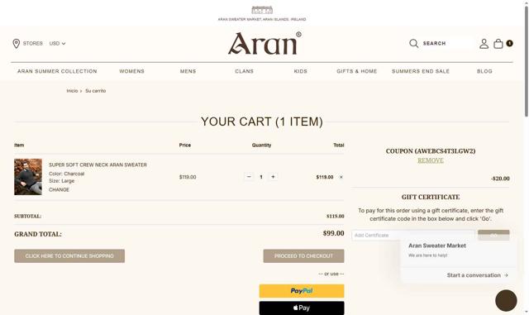Open the USD currency dropdown
The width and height of the screenshot is (529, 315).
click(x=57, y=44)
